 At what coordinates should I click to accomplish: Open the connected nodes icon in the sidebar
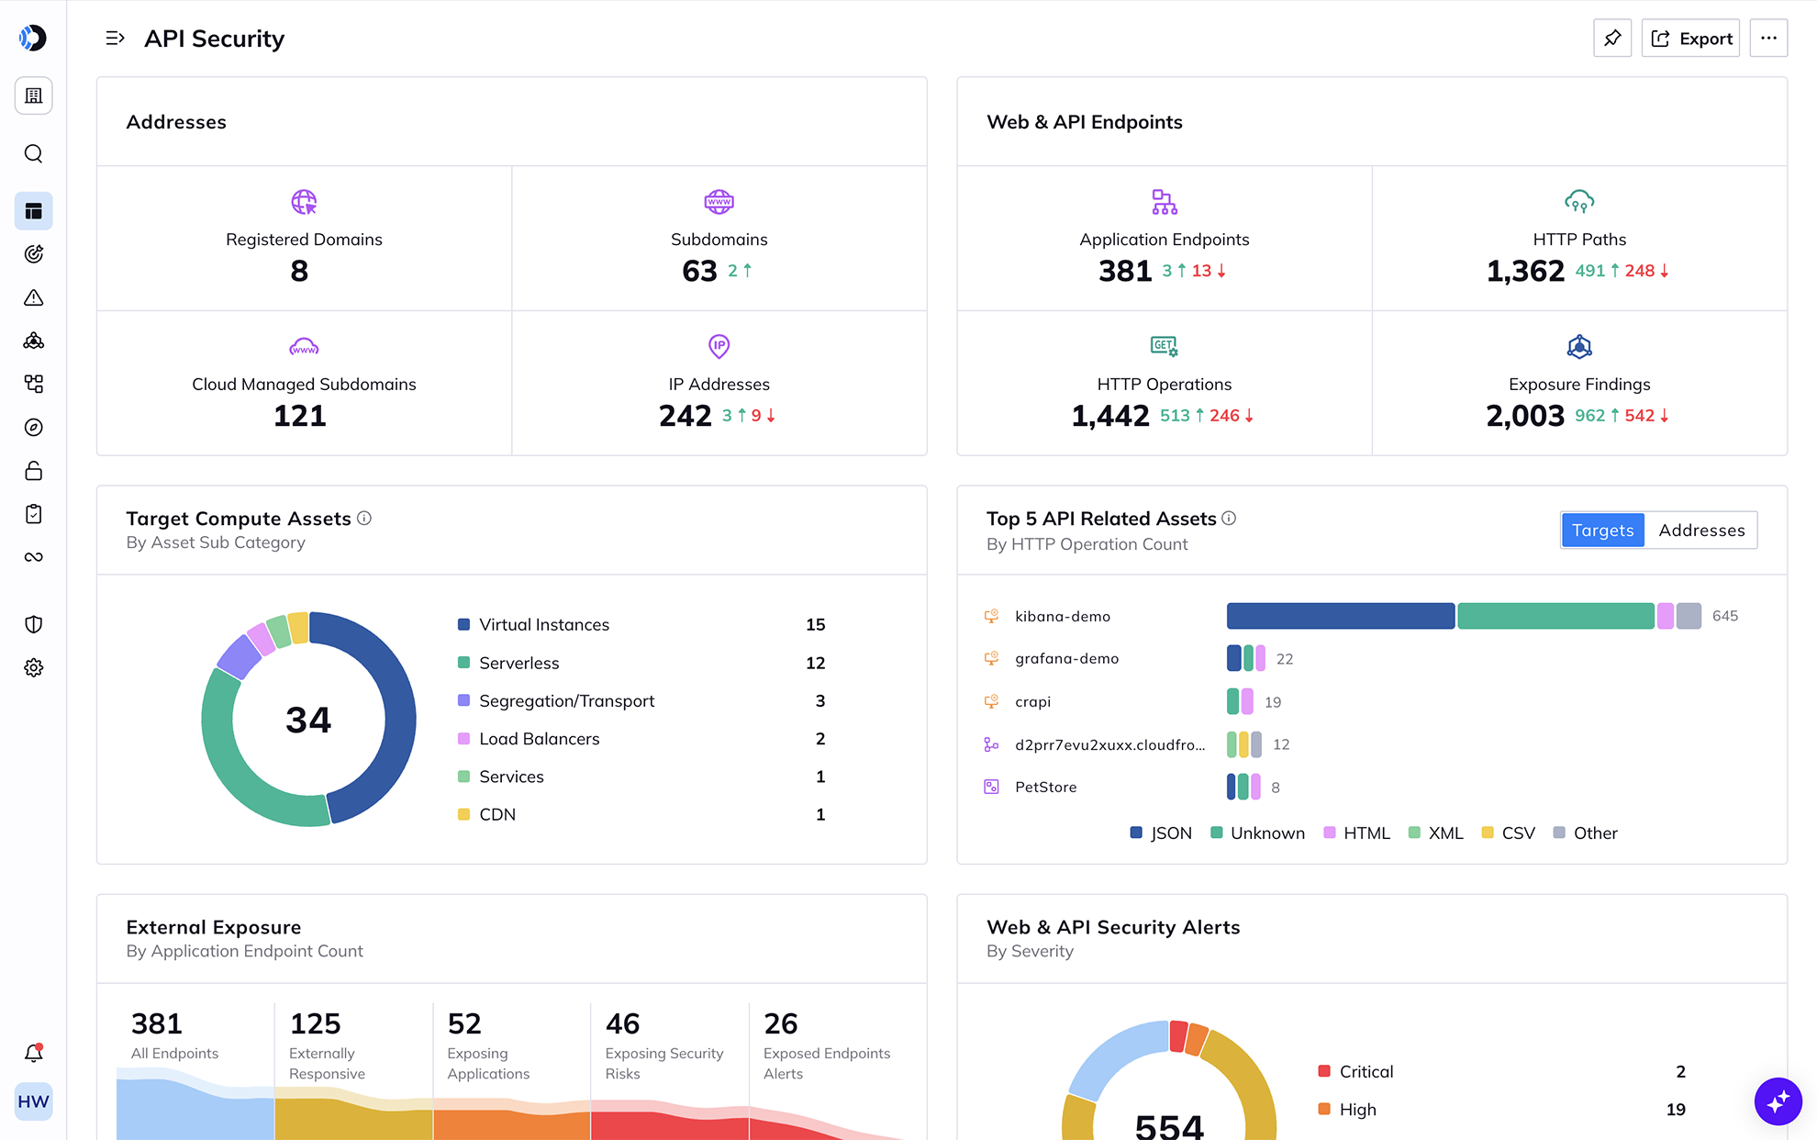33,341
